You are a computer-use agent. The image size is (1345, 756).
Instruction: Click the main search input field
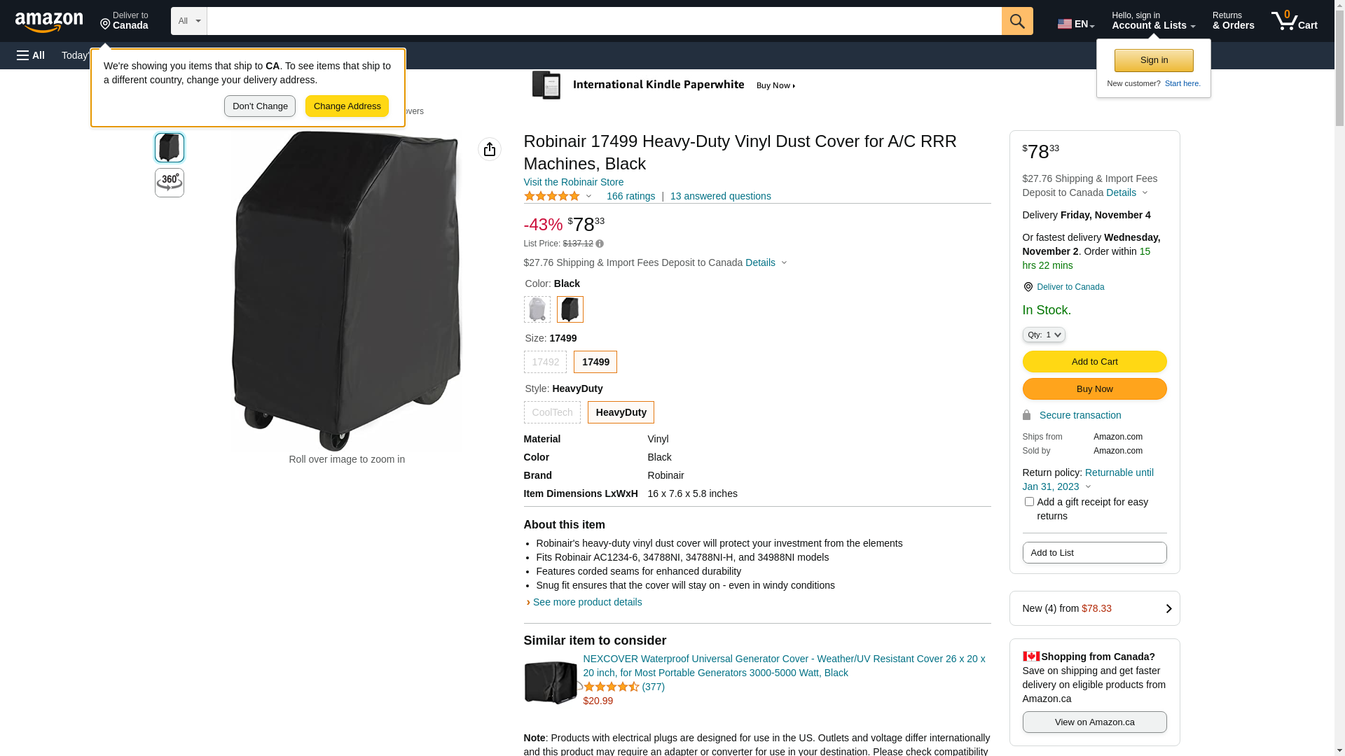[604, 21]
